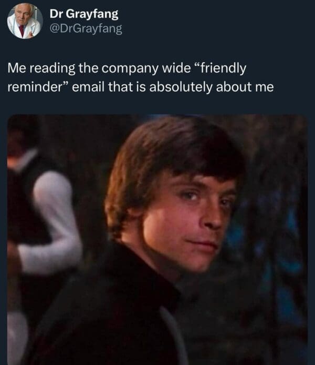Select the tweet text about friendly reminder email
Screen dimensions: 315x365
(141, 77)
